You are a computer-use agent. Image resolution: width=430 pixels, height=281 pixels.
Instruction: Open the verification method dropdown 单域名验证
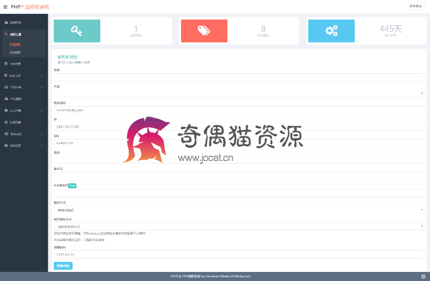(239, 210)
